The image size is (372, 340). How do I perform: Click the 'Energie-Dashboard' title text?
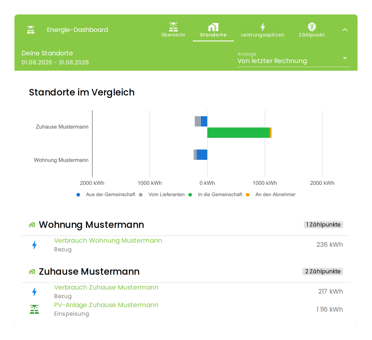pyautogui.click(x=77, y=30)
